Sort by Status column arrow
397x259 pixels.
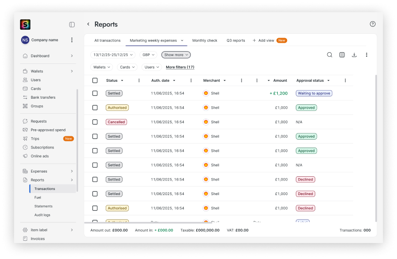122,80
